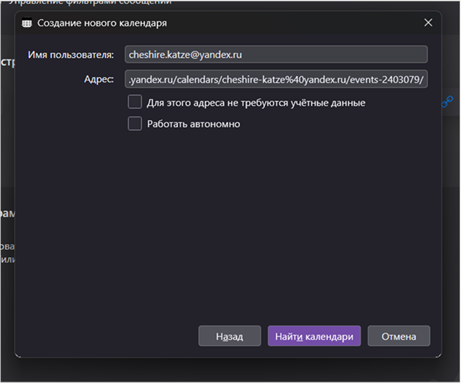461x383 pixels.
Task: Click the "Создание нового календаря" title text
Action: (x=102, y=23)
